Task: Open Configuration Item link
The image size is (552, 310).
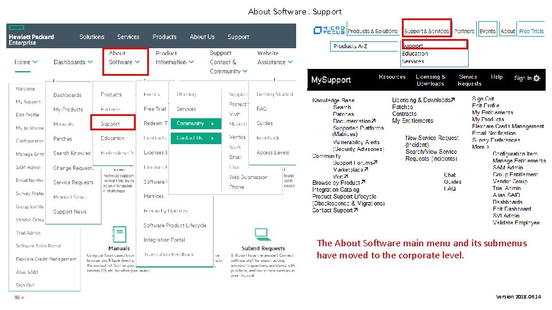Action: coord(515,154)
